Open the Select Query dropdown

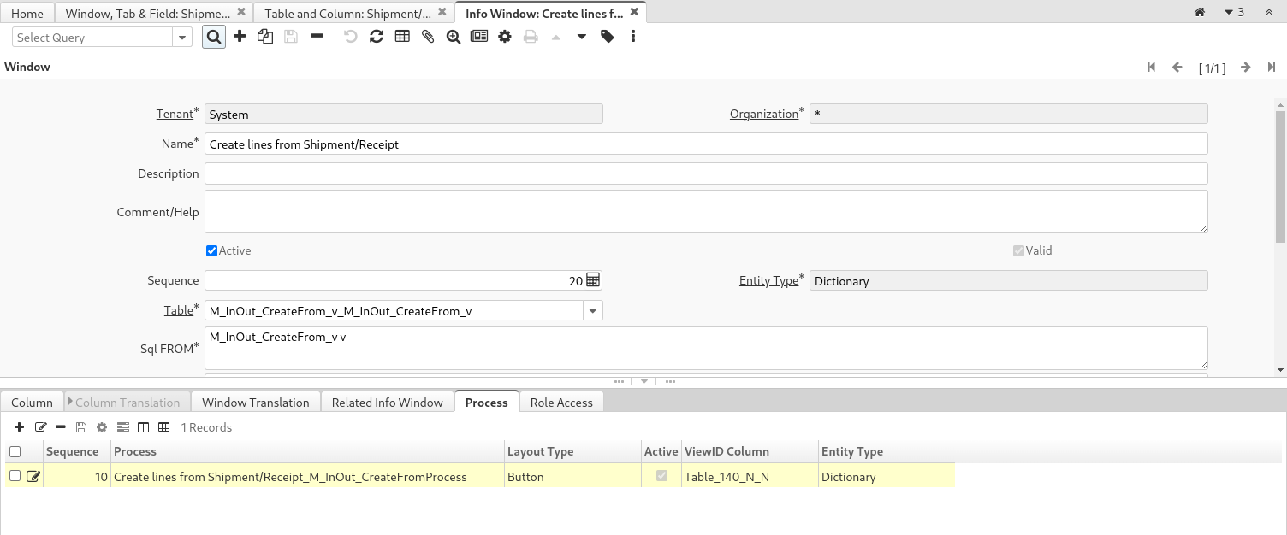pyautogui.click(x=181, y=37)
